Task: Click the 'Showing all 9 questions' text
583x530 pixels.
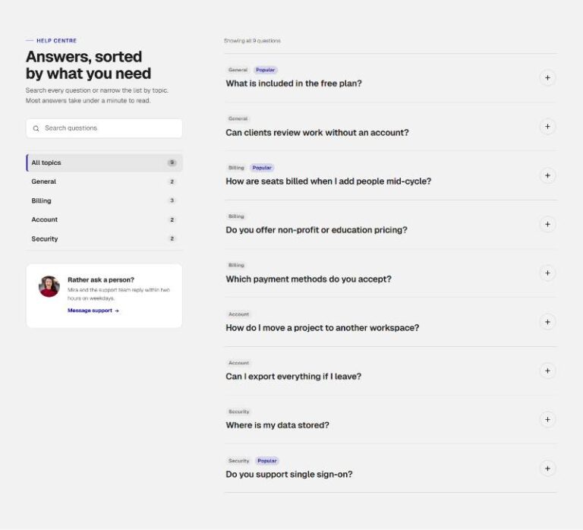Action: pyautogui.click(x=252, y=40)
